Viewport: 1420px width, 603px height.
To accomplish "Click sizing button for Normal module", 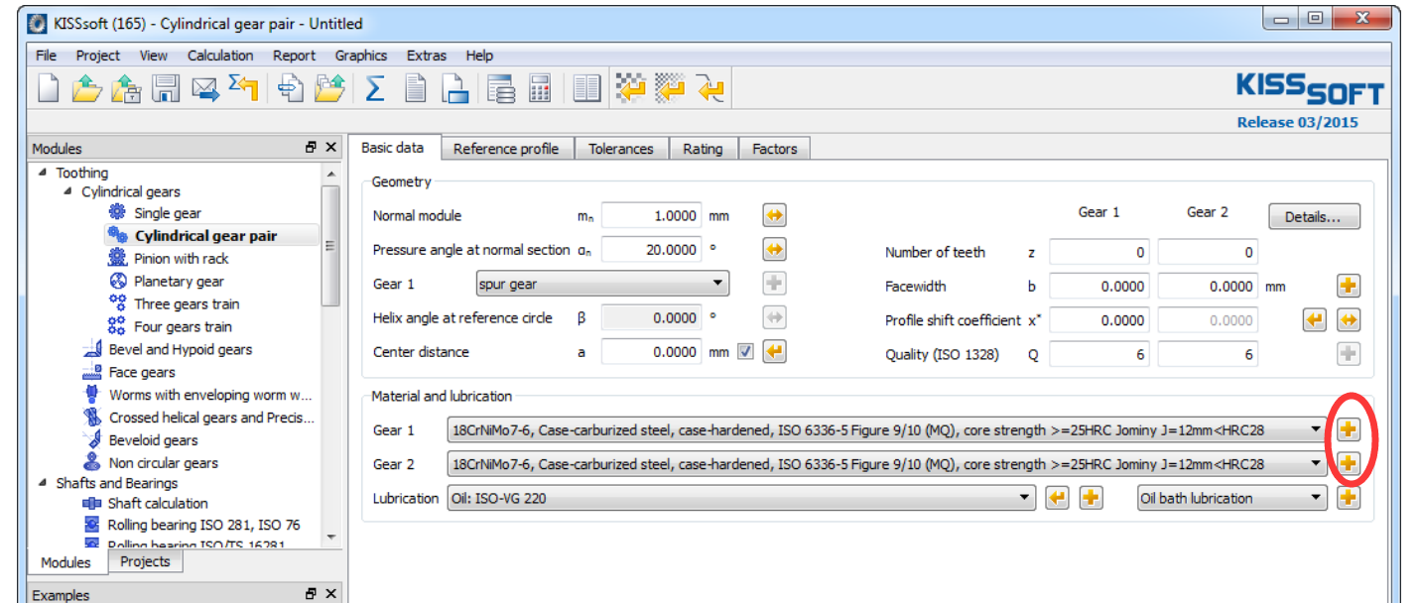I will [774, 215].
